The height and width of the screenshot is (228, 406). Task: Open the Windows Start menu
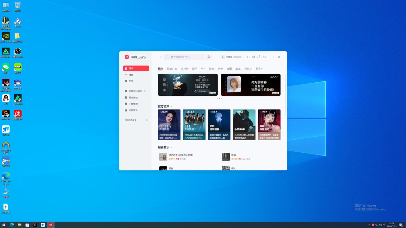tap(4, 225)
